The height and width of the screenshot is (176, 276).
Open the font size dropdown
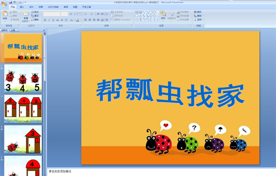64,14
